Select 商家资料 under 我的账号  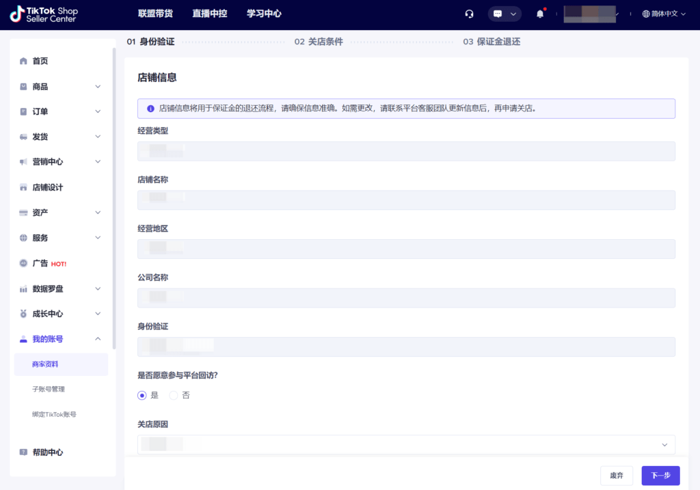(x=45, y=364)
